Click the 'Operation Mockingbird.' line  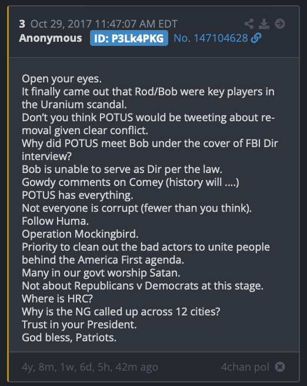[80, 234]
